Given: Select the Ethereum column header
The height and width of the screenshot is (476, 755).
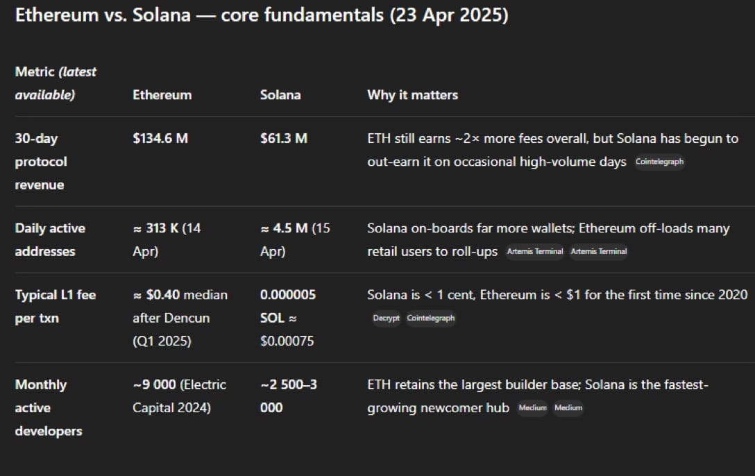Looking at the screenshot, I should (x=162, y=95).
